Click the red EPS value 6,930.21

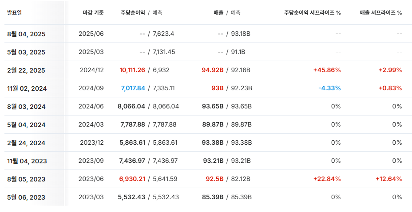132,179
